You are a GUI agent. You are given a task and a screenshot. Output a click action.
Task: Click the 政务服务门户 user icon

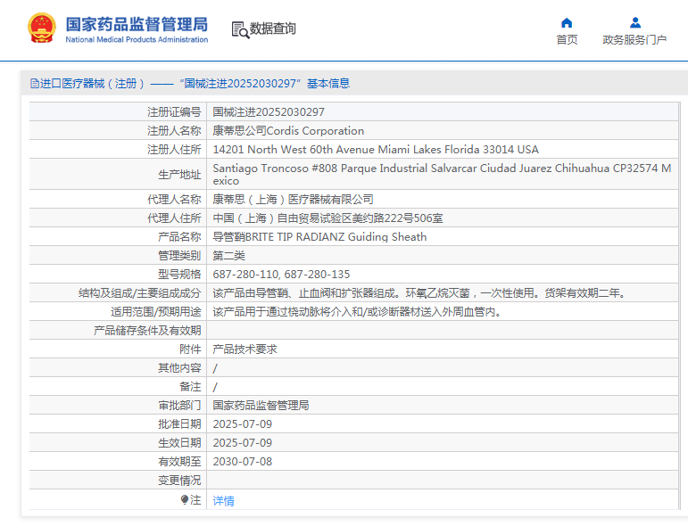635,22
